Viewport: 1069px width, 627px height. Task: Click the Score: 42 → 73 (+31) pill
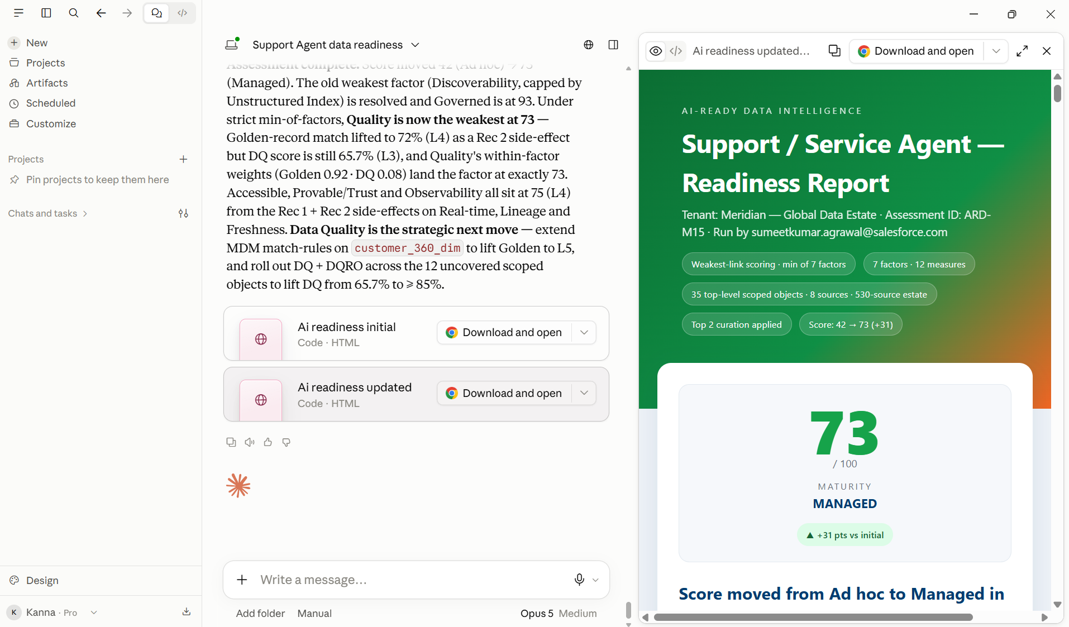tap(851, 324)
